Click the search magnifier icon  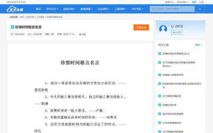pos(200,9)
